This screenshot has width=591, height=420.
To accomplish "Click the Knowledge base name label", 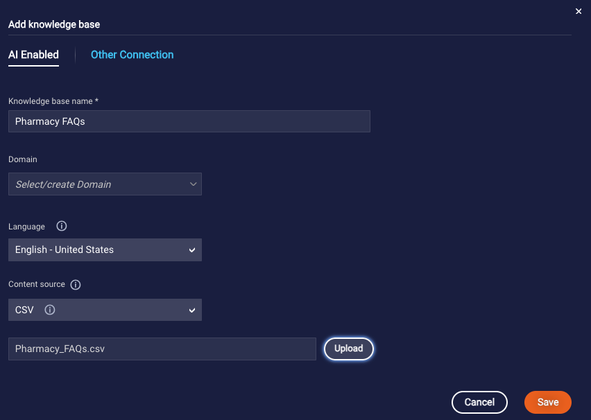I will click(53, 101).
